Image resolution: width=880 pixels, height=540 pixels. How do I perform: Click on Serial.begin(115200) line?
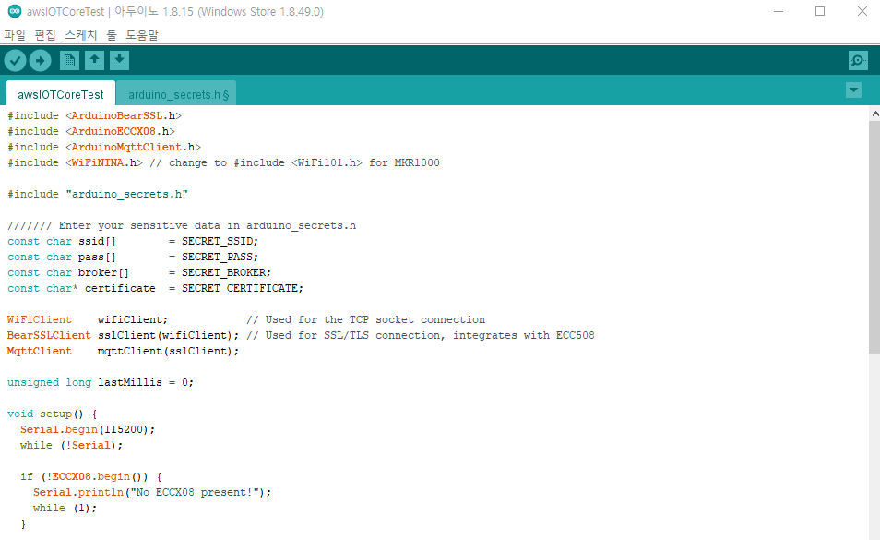pos(88,430)
